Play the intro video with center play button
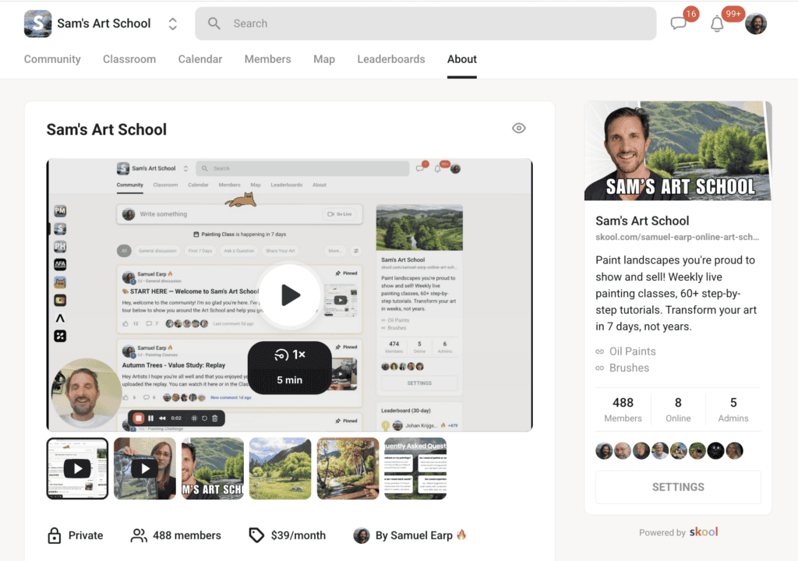The height and width of the screenshot is (561, 798). click(290, 295)
